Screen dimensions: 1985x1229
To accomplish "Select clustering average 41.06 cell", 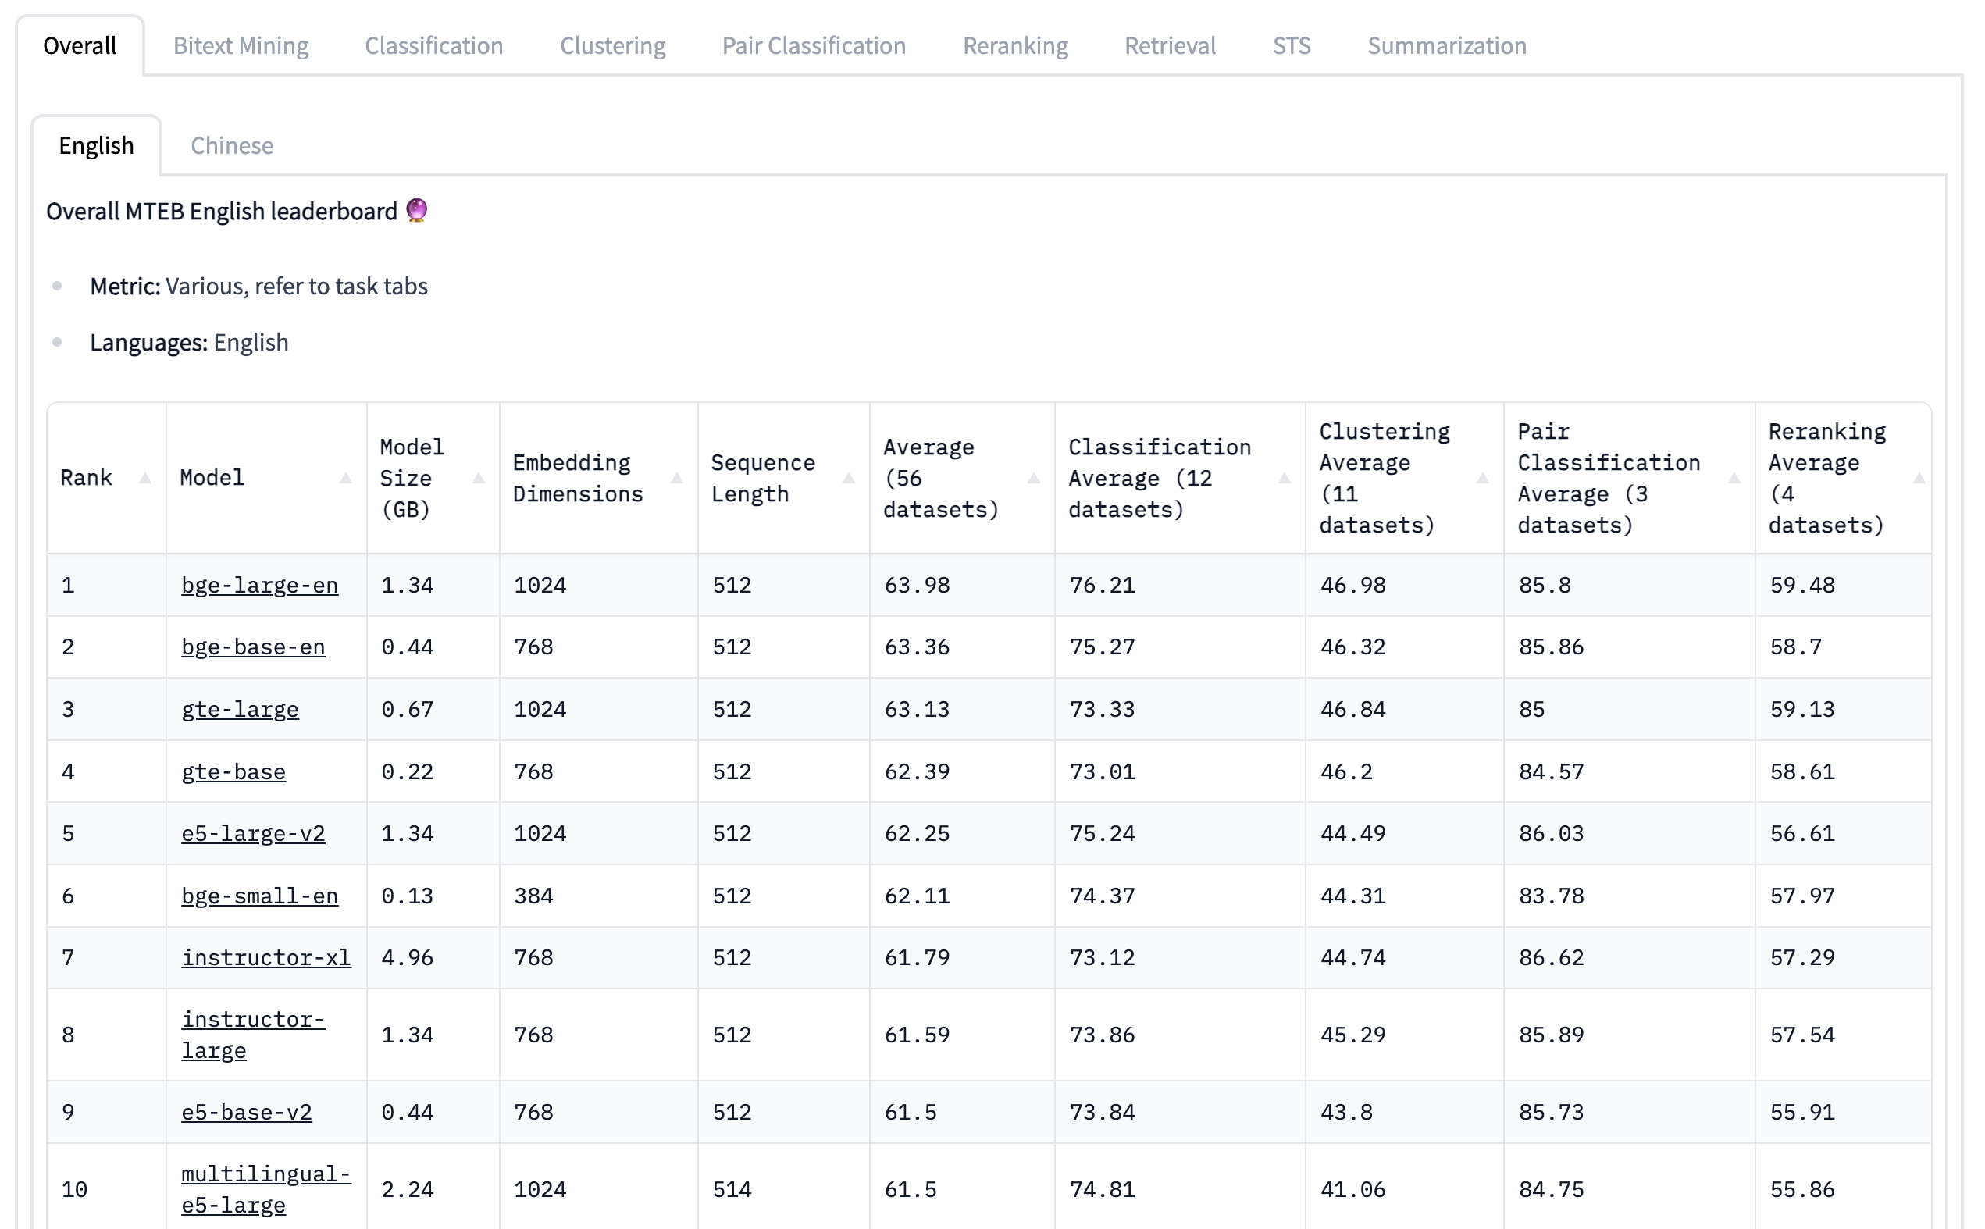I will click(1352, 1189).
